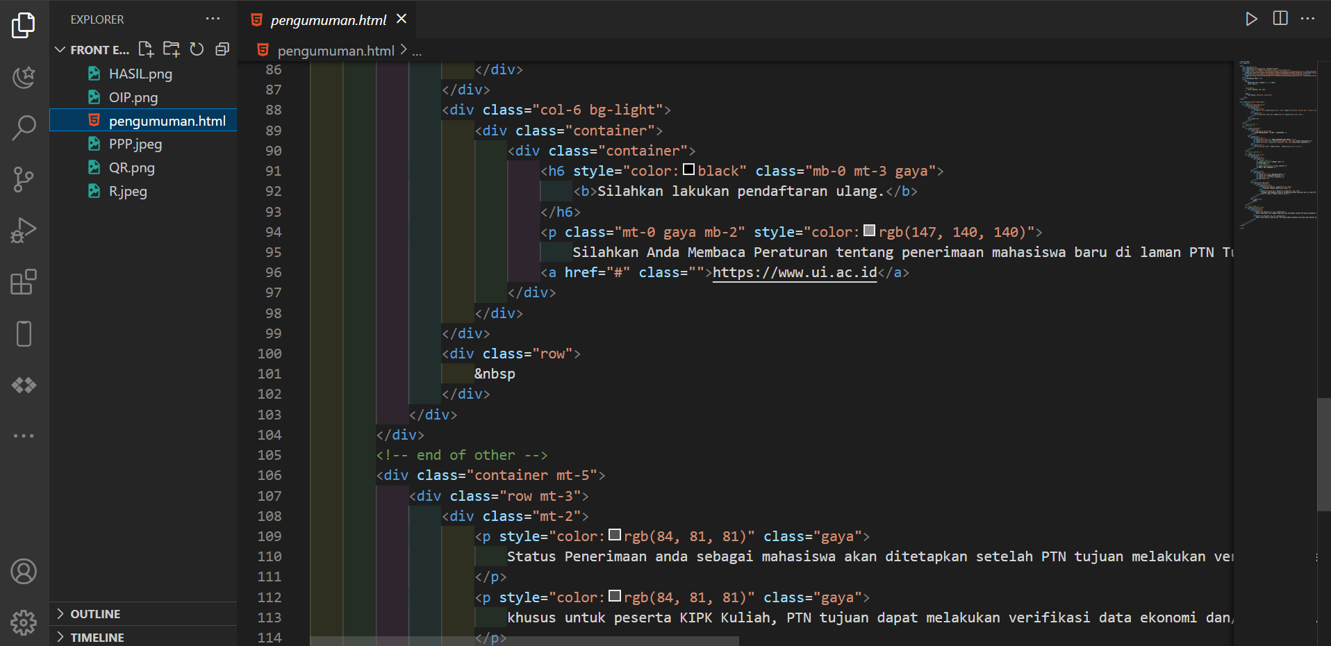Open the diamond-shaped extension icon in activity bar

tap(24, 385)
